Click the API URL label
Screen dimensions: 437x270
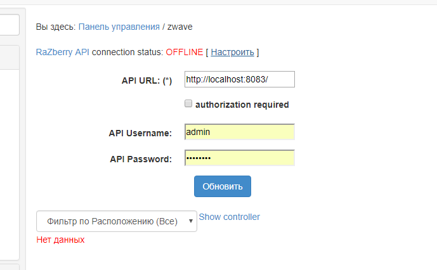(x=147, y=80)
